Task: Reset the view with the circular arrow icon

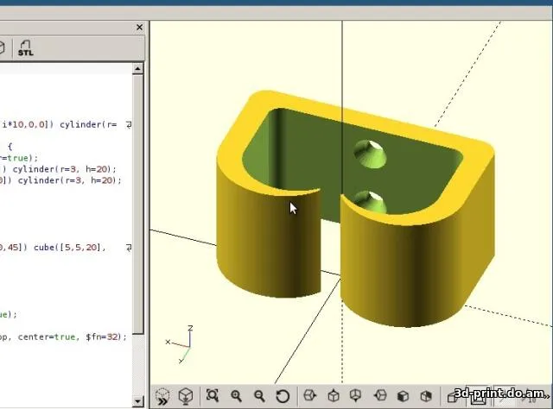Action: 283,396
